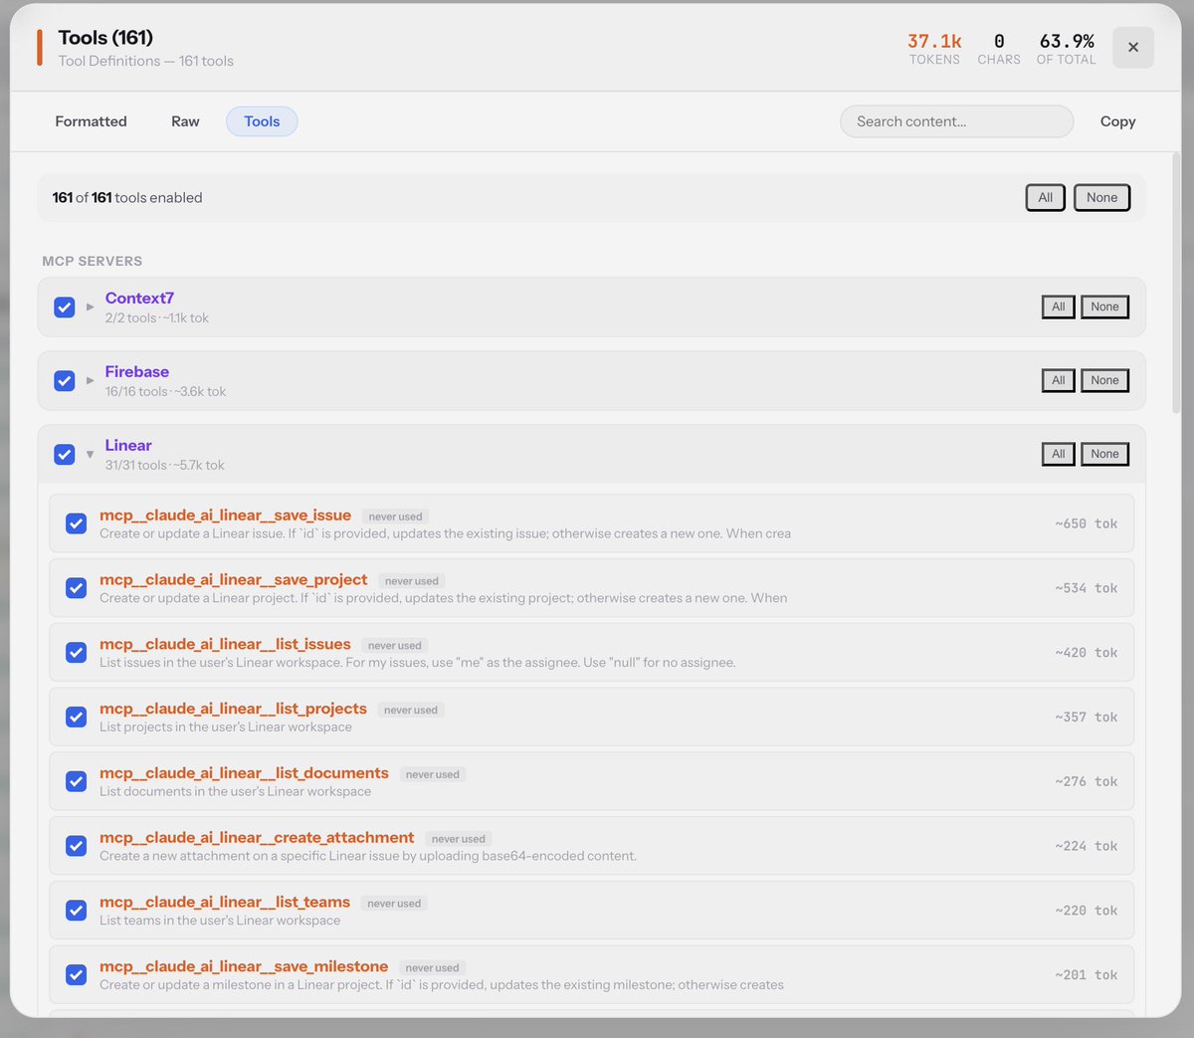The image size is (1194, 1038).
Task: Uncheck the linear__save_issue tool
Action: (x=76, y=523)
